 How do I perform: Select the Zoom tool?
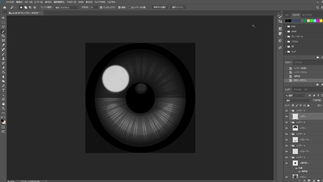3,108
